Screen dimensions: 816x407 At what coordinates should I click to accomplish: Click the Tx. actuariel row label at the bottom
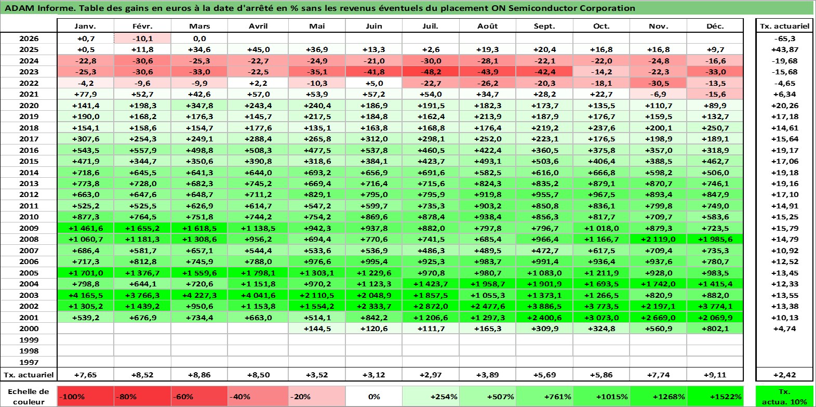click(x=29, y=375)
